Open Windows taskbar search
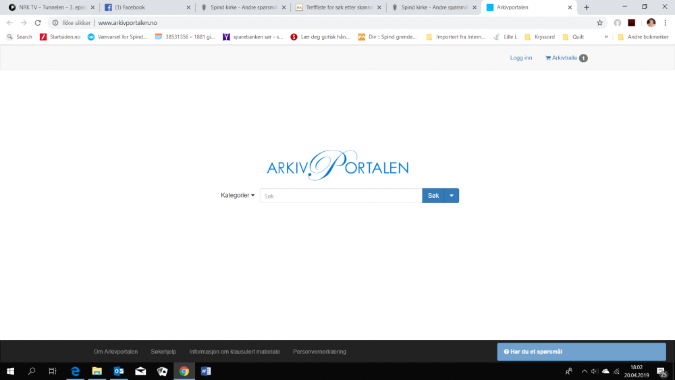Screen dimensions: 675x380 tap(32, 371)
